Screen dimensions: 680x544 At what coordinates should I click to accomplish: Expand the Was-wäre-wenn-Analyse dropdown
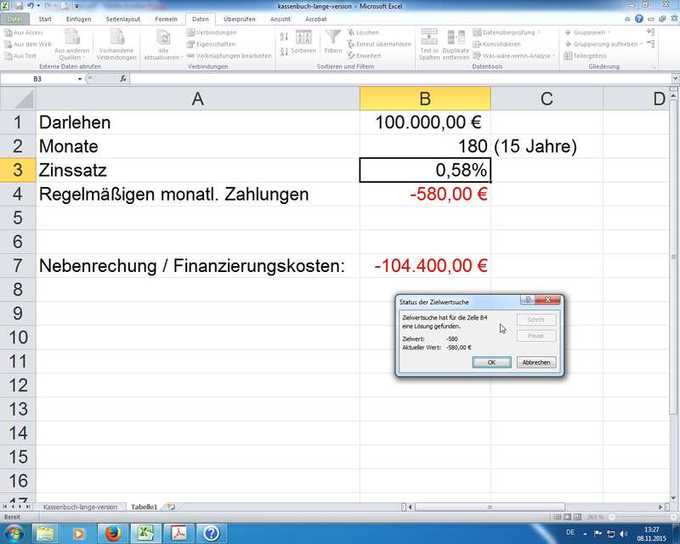click(x=554, y=56)
